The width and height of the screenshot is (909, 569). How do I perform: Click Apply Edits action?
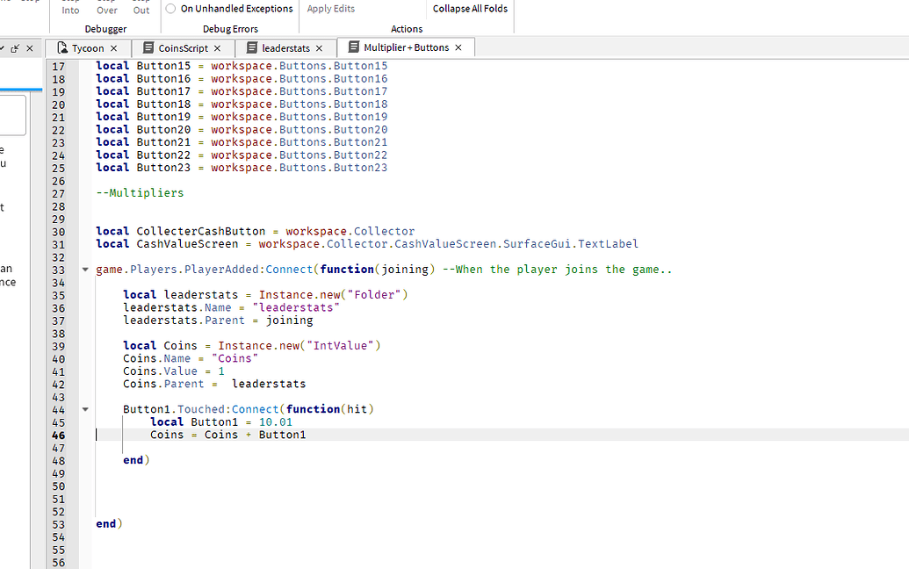331,9
